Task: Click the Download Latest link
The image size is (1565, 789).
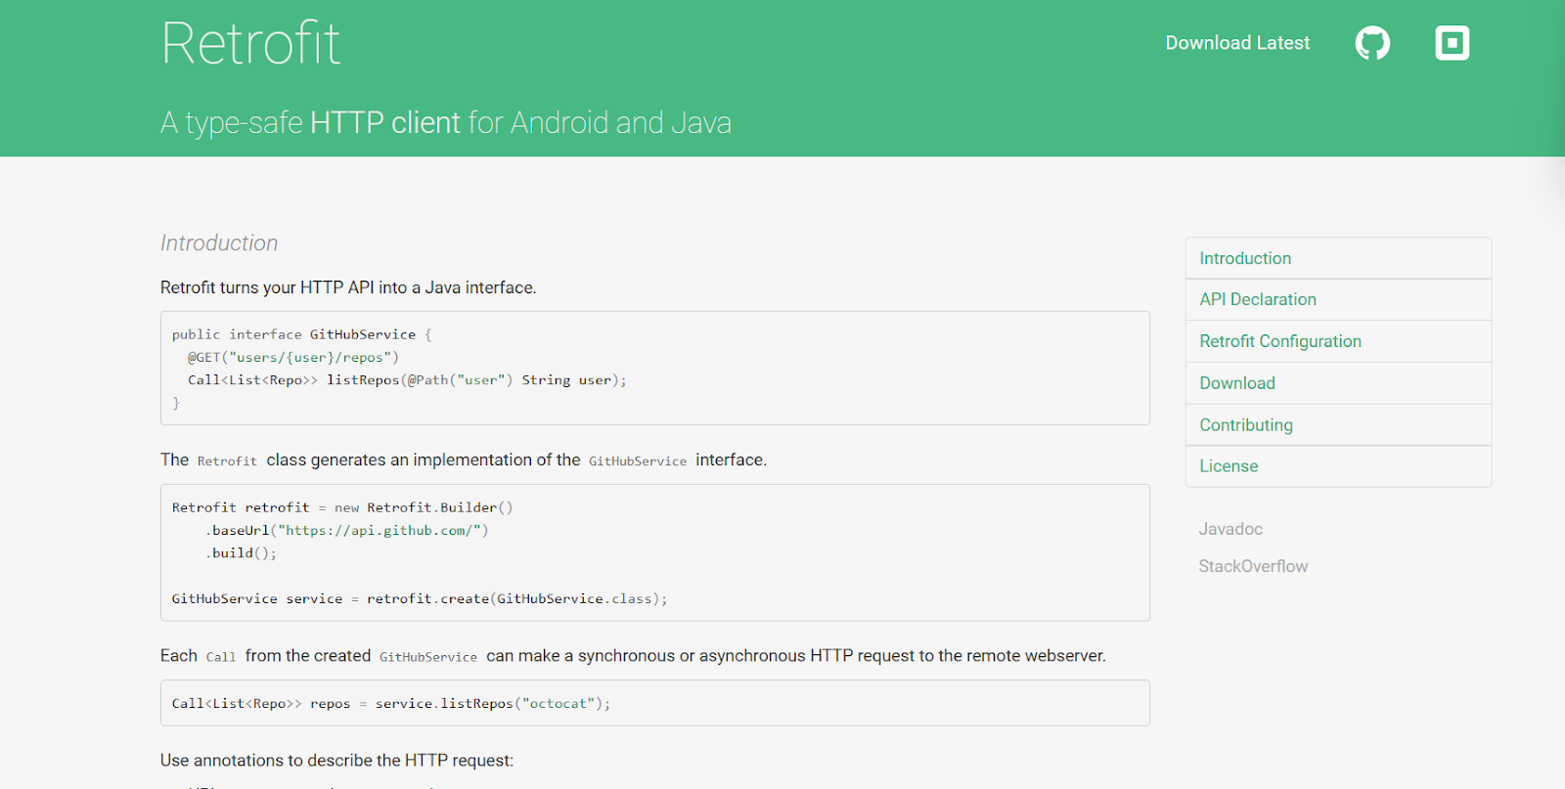Action: (1237, 43)
